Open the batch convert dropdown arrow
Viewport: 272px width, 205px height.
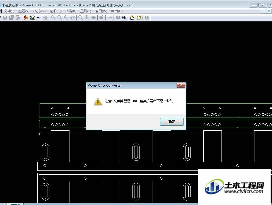tap(38, 18)
